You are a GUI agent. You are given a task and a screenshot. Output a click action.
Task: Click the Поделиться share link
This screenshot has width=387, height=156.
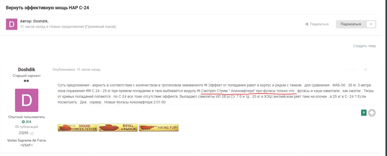pos(317,24)
